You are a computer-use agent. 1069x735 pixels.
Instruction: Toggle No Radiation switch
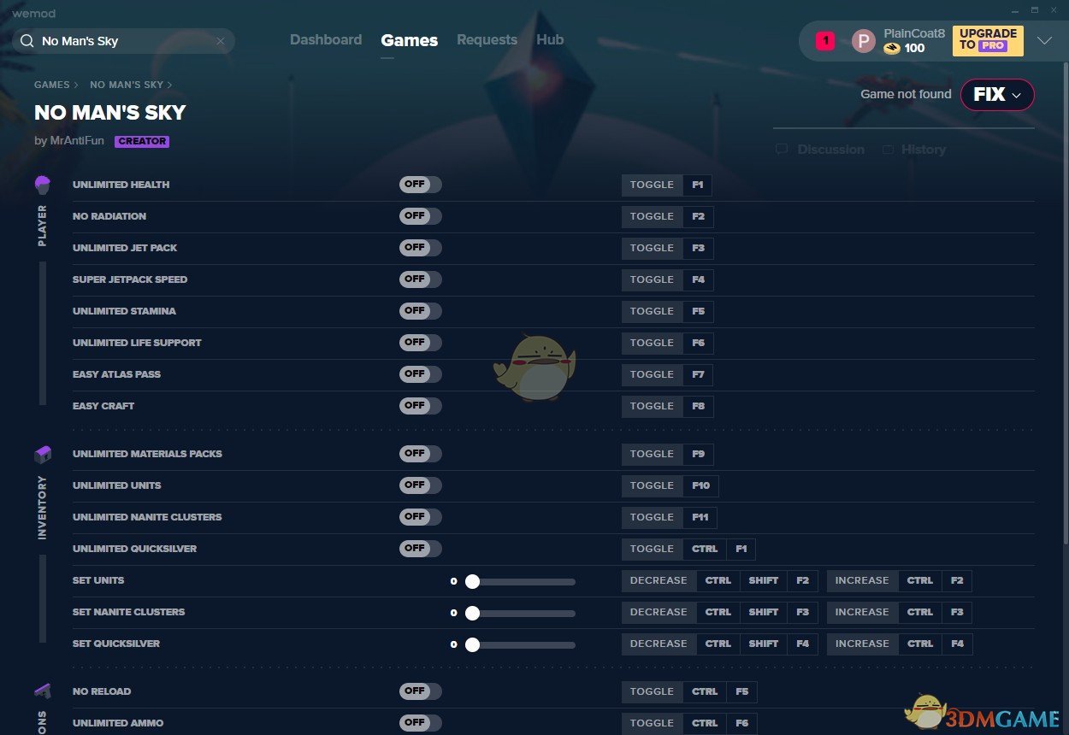click(421, 216)
